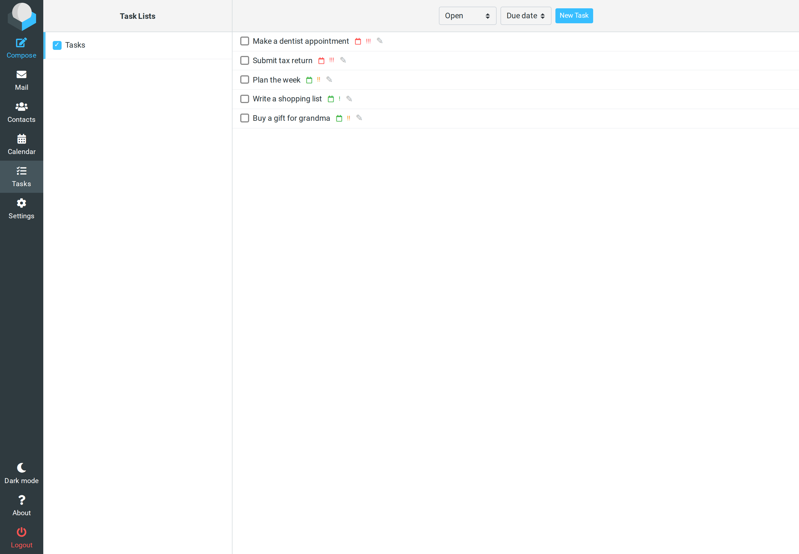Mark Submit tax return complete
The image size is (799, 554).
click(245, 60)
